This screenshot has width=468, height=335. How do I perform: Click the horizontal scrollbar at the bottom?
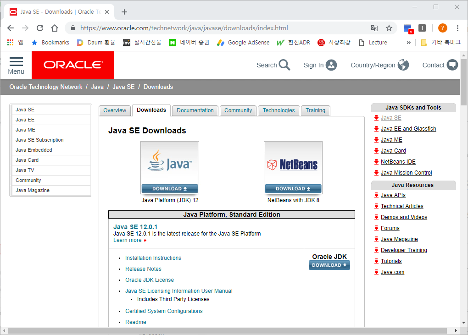tap(227, 330)
